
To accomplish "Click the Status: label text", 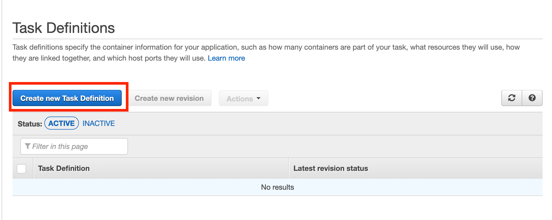I will pos(30,124).
